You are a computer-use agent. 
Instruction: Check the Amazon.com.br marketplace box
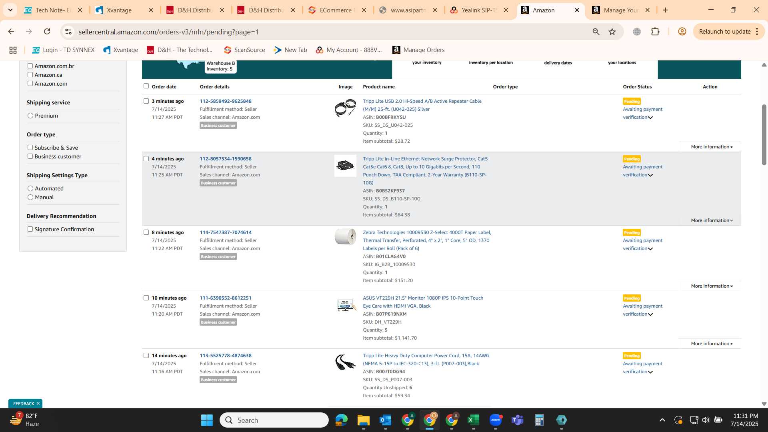(x=30, y=66)
